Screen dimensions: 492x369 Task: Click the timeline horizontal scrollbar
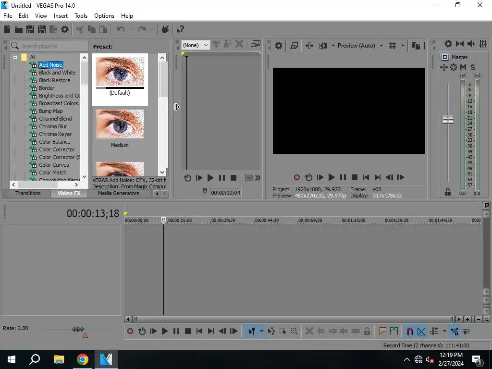(293, 320)
